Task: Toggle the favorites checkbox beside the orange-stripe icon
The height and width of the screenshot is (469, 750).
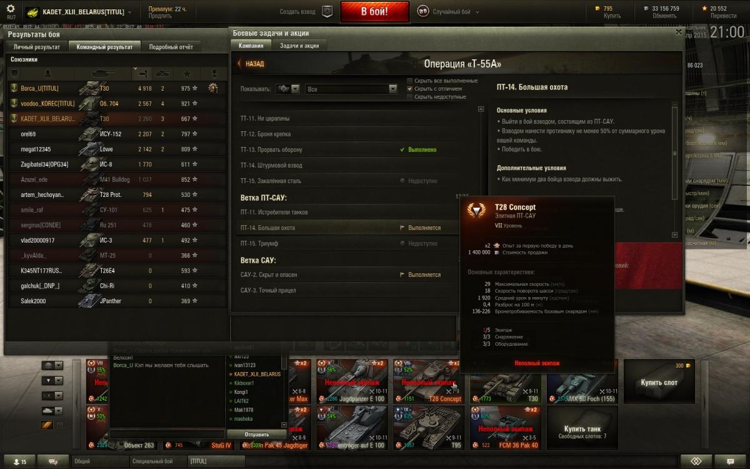Action: pyautogui.click(x=60, y=425)
